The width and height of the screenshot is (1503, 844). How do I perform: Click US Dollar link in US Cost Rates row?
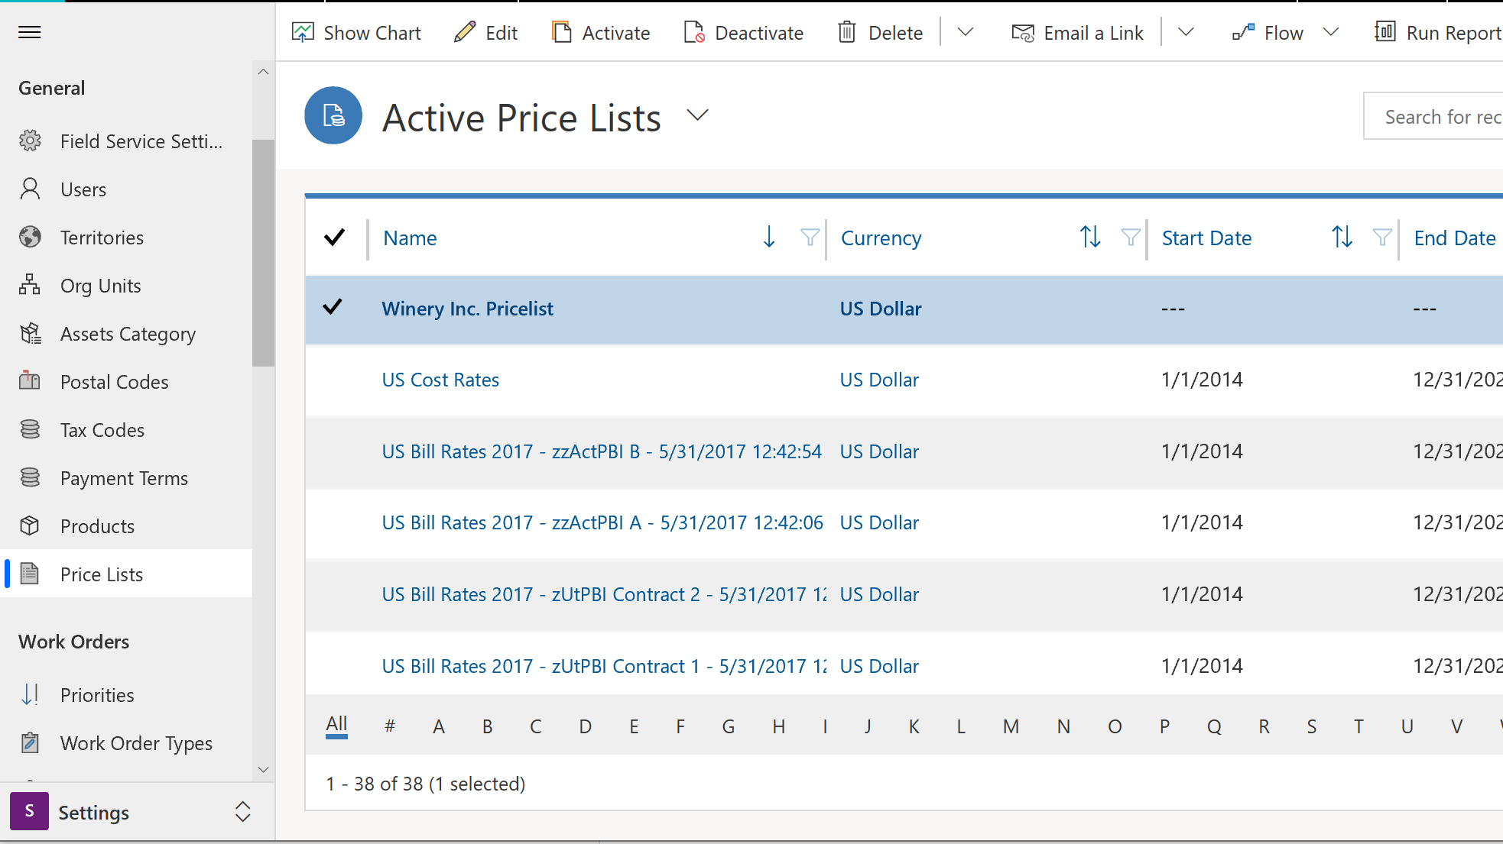(879, 380)
